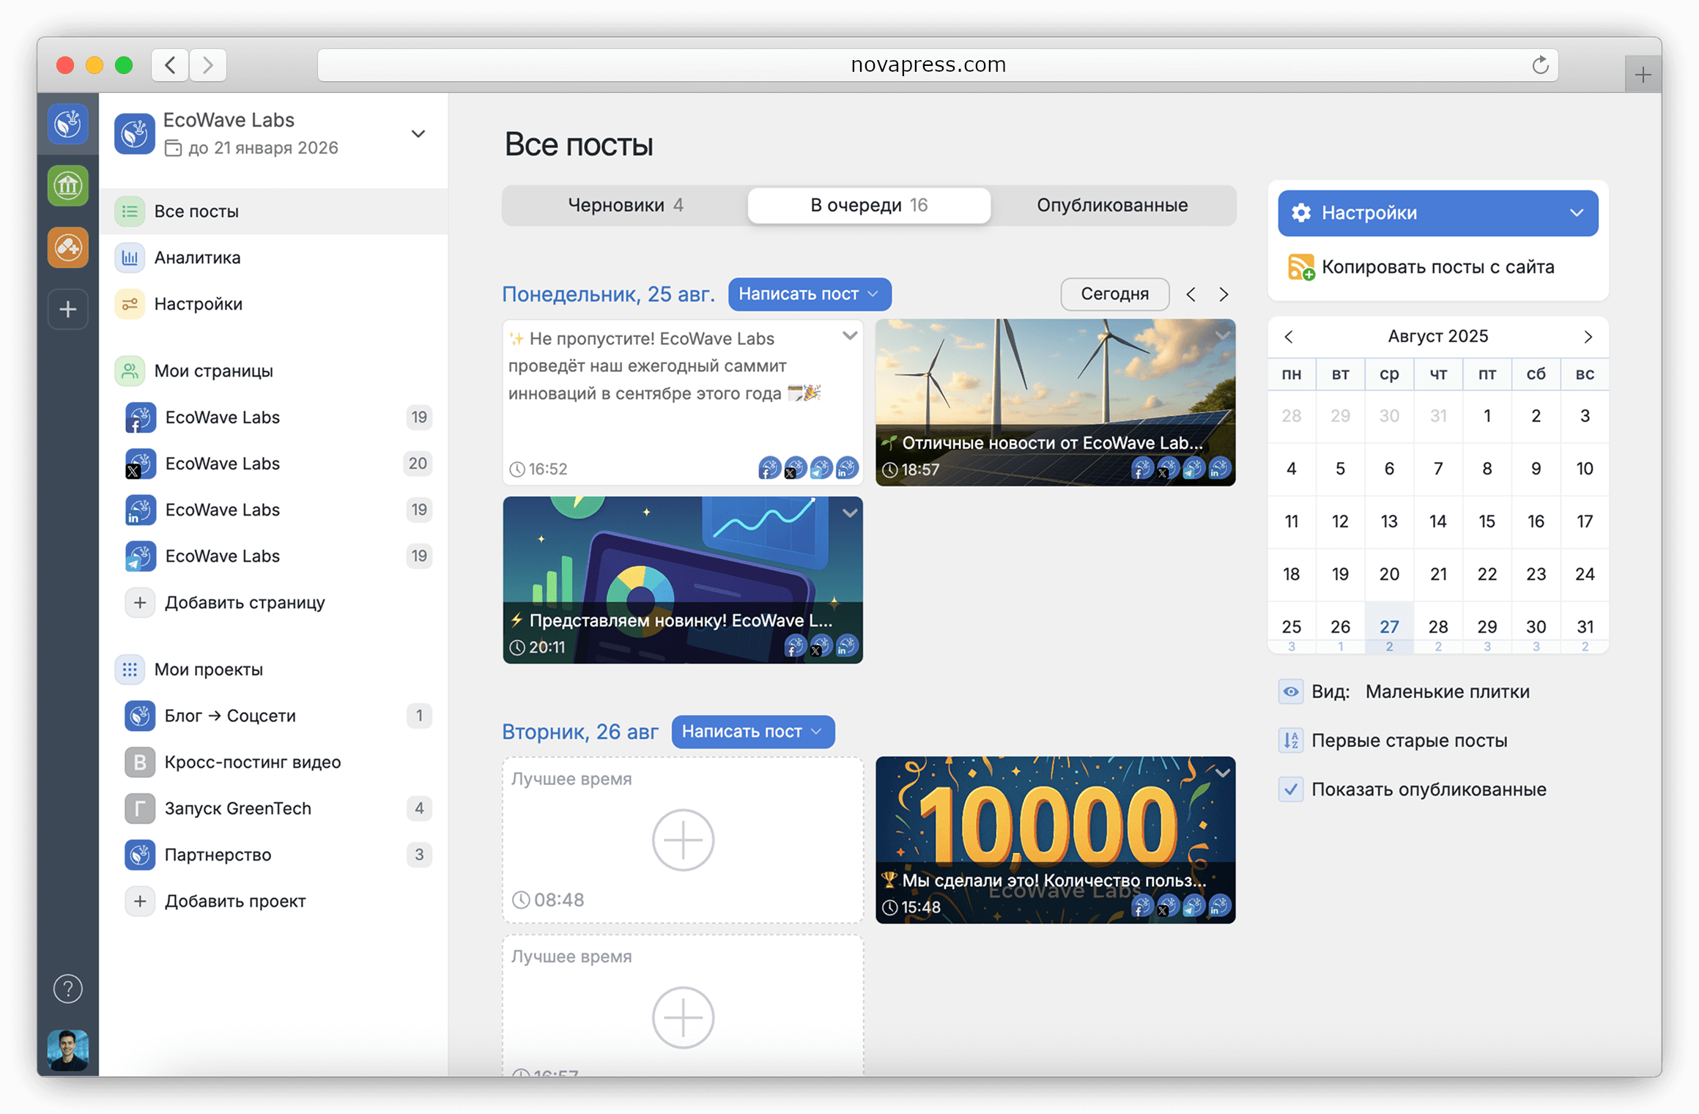The height and width of the screenshot is (1114, 1699).
Task: Click the Вторник, 26 авг date heading
Action: 580,732
